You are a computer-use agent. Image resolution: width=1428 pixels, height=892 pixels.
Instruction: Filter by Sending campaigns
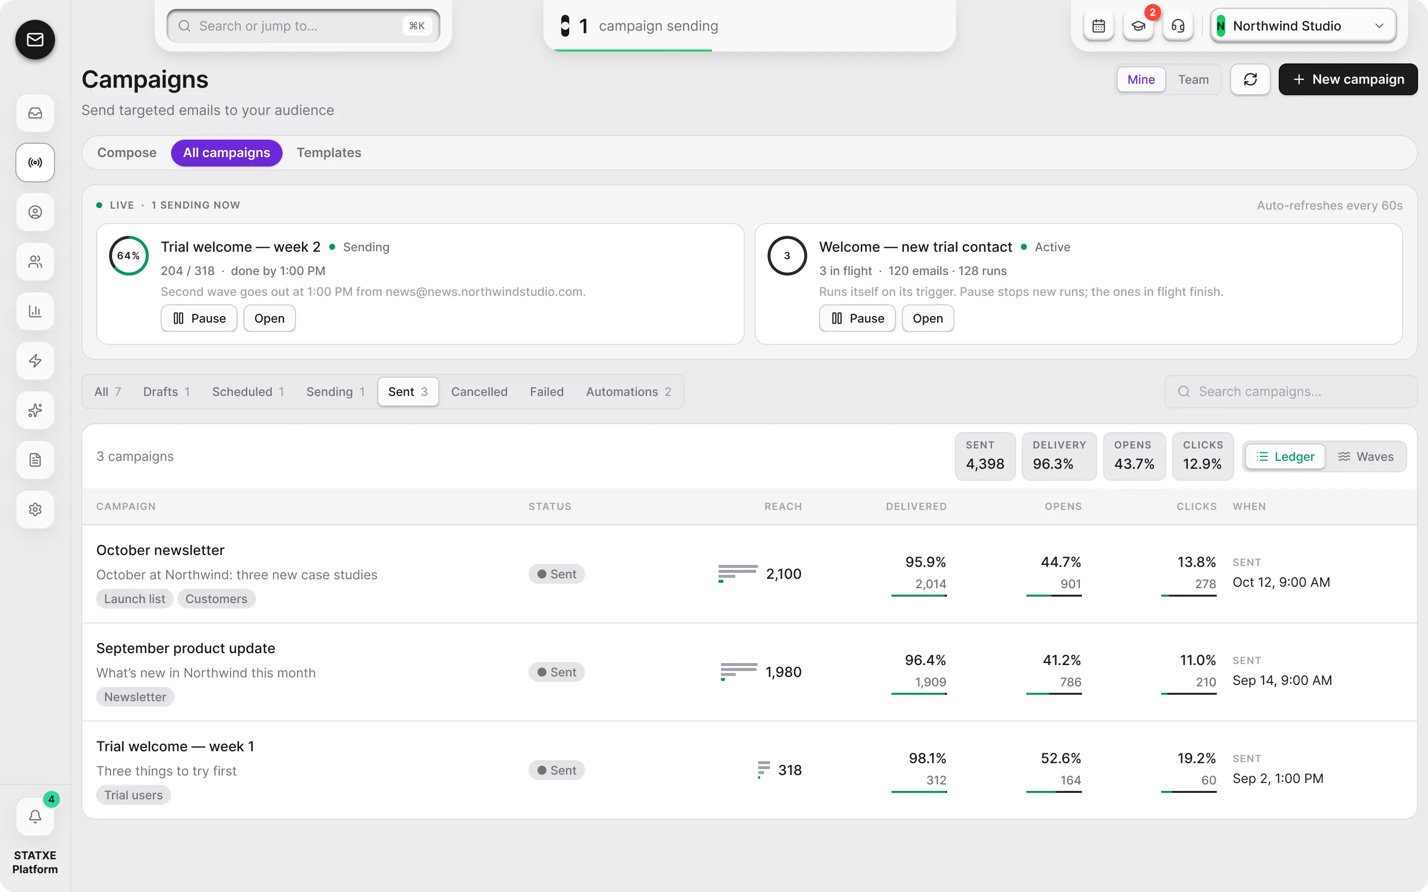[x=335, y=391]
